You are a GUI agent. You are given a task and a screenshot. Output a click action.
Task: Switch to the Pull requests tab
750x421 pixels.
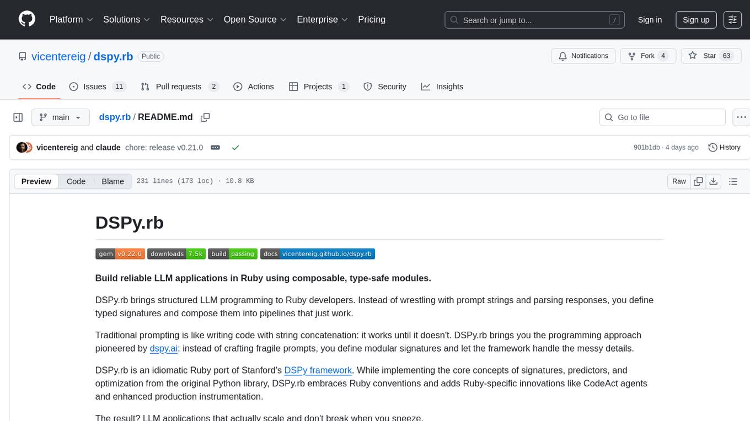pos(180,87)
